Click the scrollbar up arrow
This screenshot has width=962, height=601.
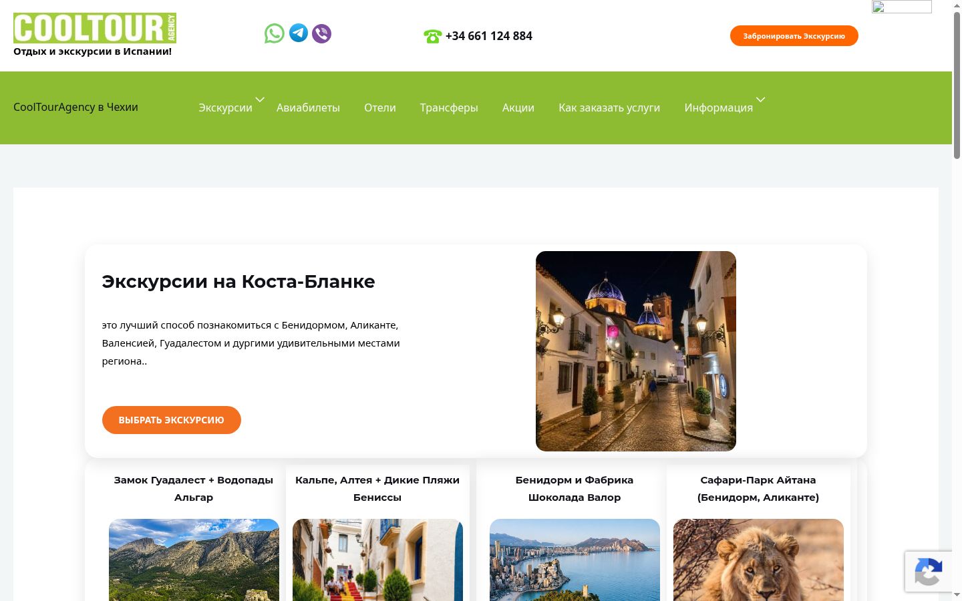957,5
